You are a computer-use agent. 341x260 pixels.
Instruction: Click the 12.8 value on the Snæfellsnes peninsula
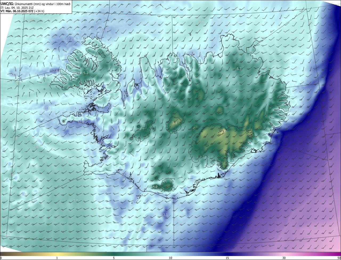point(81,122)
